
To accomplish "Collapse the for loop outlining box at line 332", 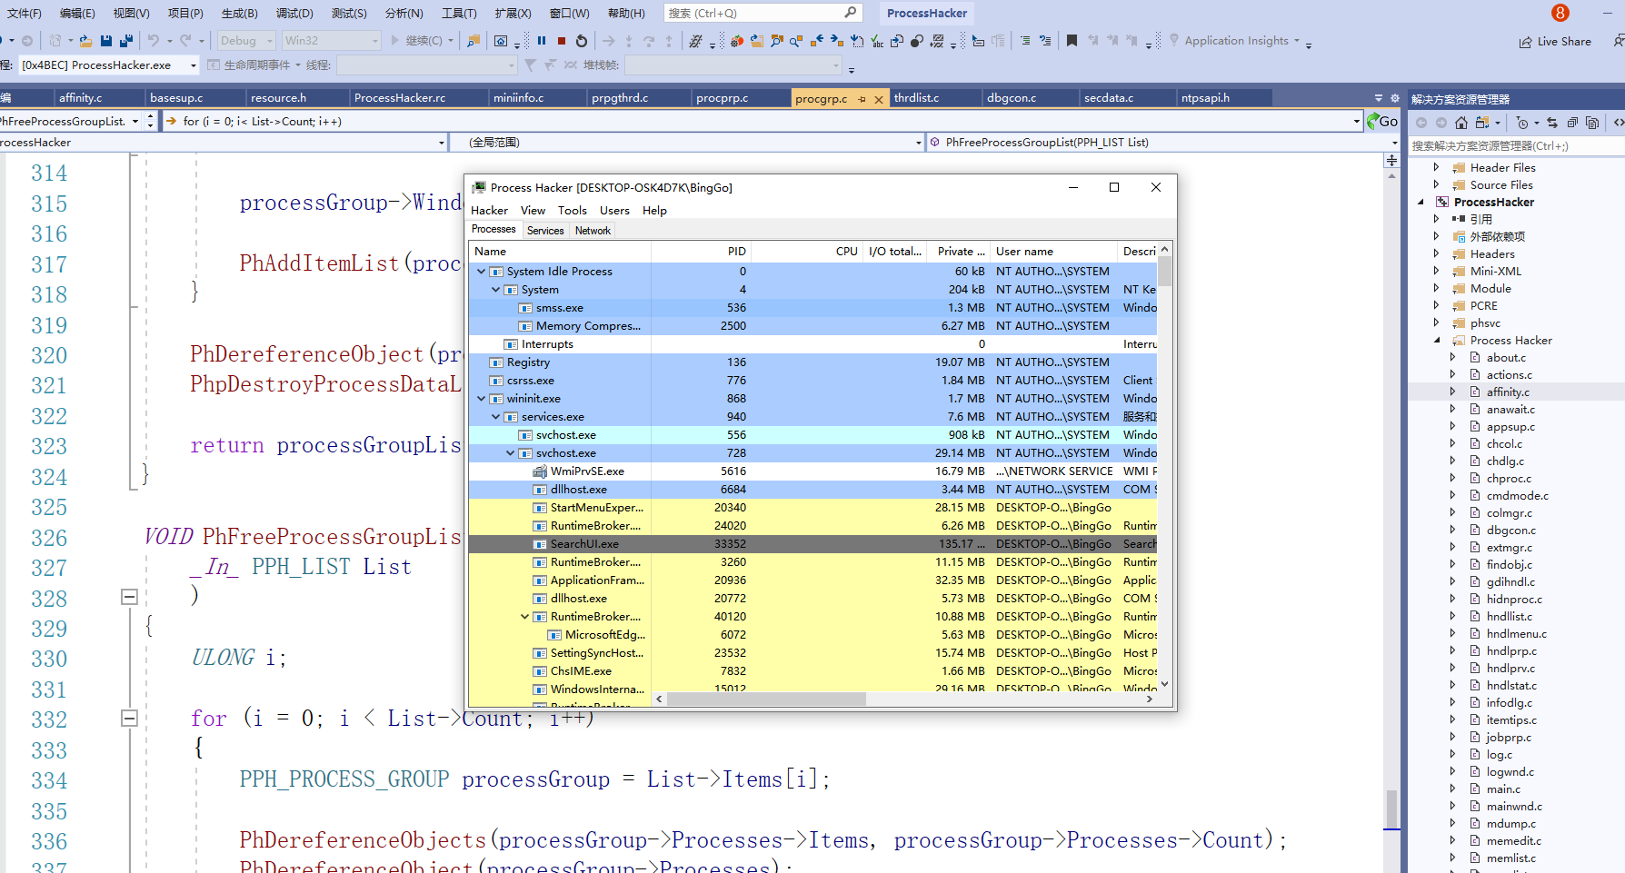I will point(129,719).
